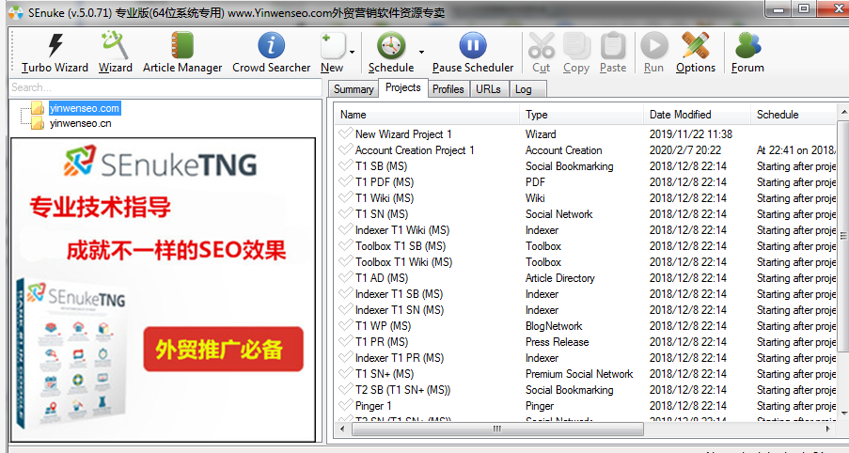849x453 pixels.
Task: Click the horizontal scrollbar right arrow
Action: point(828,429)
